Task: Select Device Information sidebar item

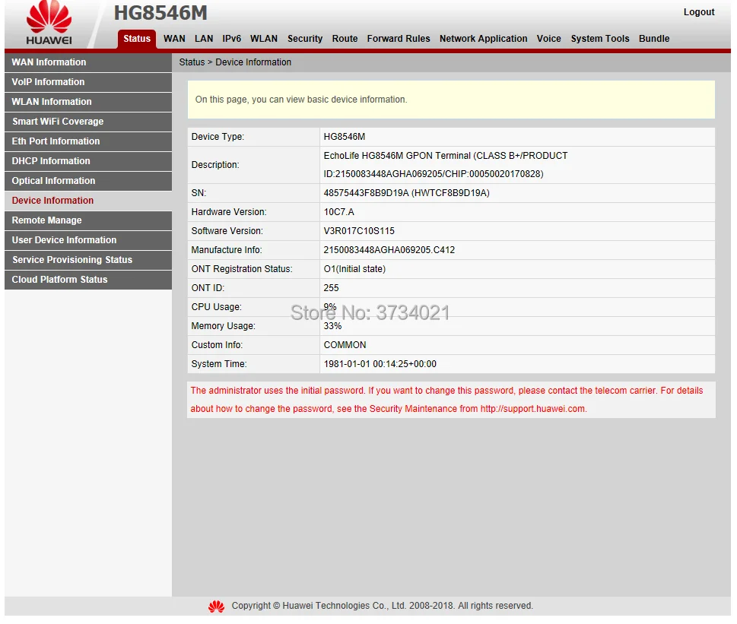Action: click(88, 201)
